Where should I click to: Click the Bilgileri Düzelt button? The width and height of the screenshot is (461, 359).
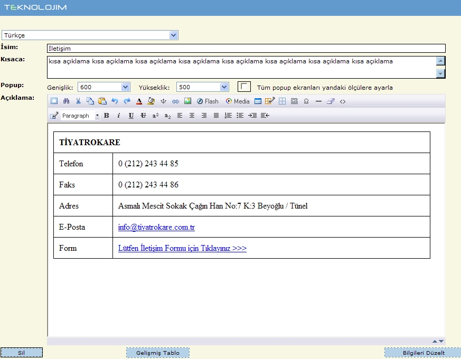424,353
